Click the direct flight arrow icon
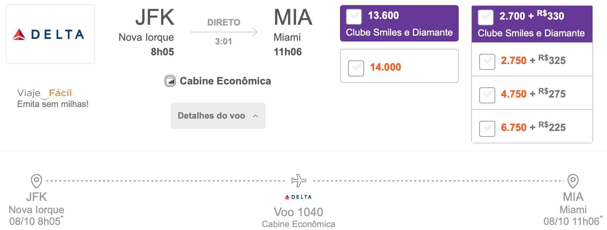 224,32
